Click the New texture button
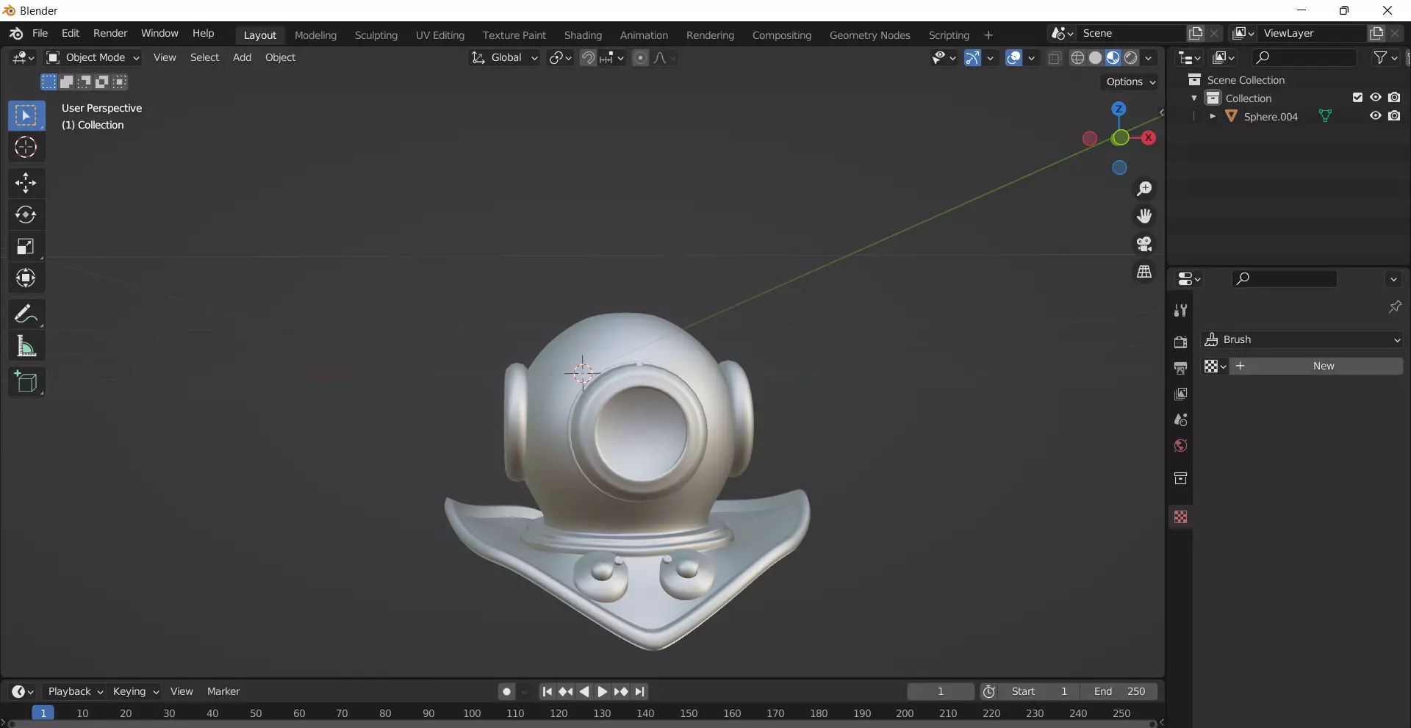Screen dimensions: 1411x728 (1317, 366)
